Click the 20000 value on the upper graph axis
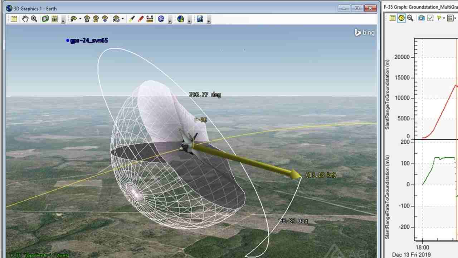 click(x=402, y=57)
